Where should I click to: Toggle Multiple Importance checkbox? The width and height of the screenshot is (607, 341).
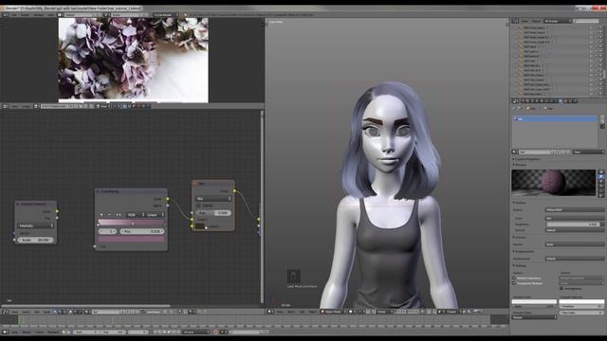click(514, 278)
